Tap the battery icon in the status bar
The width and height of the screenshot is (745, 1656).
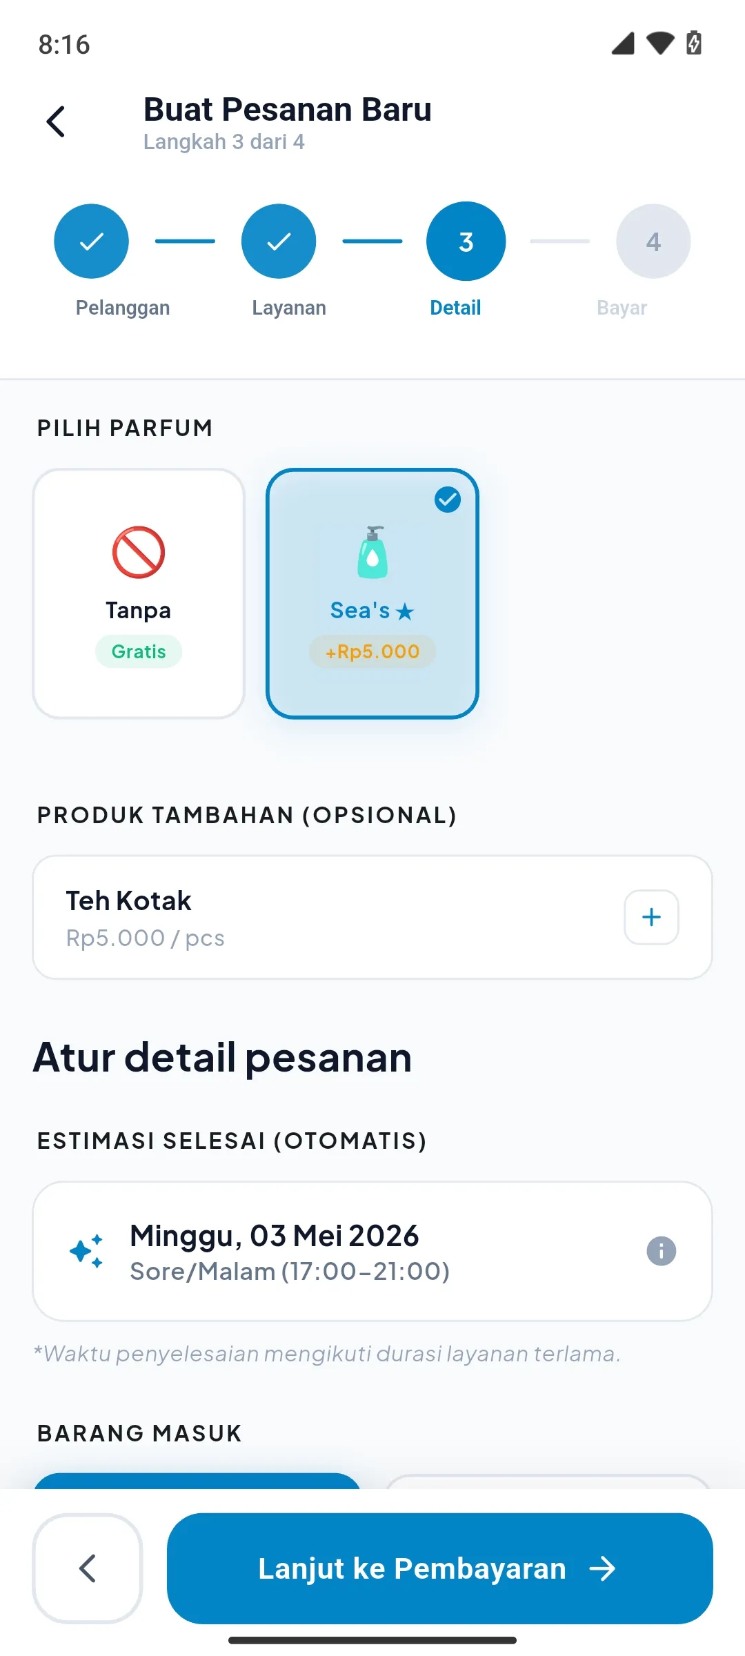694,43
